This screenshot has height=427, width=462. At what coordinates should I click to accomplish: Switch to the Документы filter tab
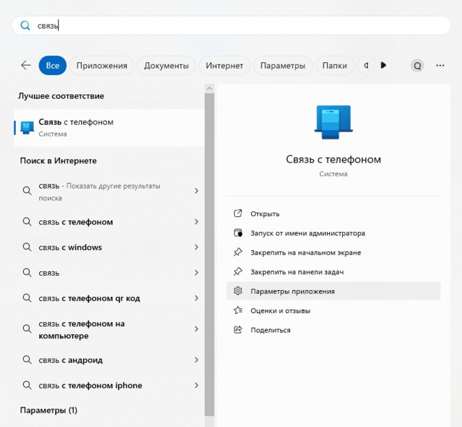166,66
